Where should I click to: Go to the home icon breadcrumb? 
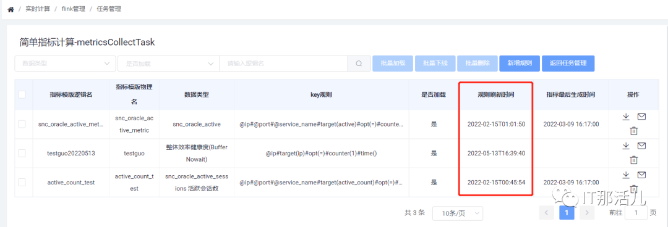point(11,9)
